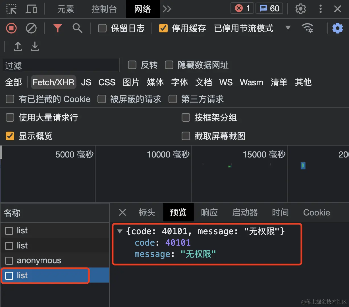Select the anonymous request row

[55, 260]
